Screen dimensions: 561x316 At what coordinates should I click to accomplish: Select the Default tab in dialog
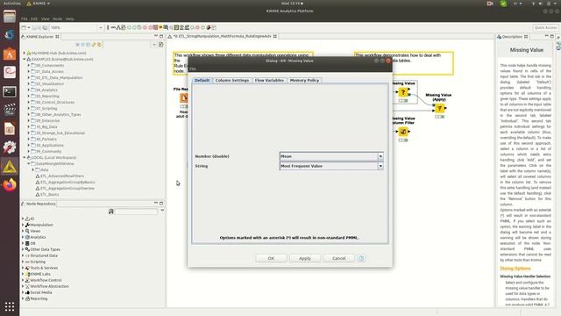202,80
